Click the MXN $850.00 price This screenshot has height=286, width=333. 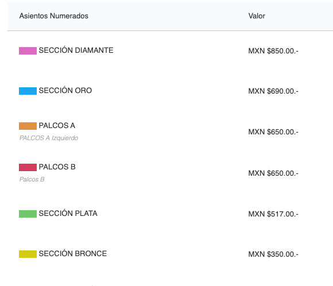pyautogui.click(x=273, y=51)
